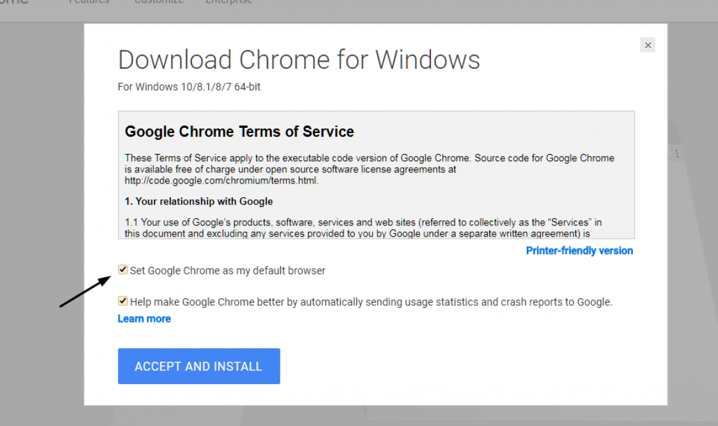The image size is (718, 426).
Task: Go to Customize in top navigation
Action: [159, 2]
